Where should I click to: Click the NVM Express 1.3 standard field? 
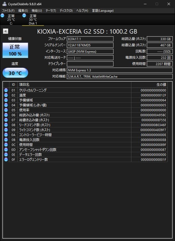point(120,70)
